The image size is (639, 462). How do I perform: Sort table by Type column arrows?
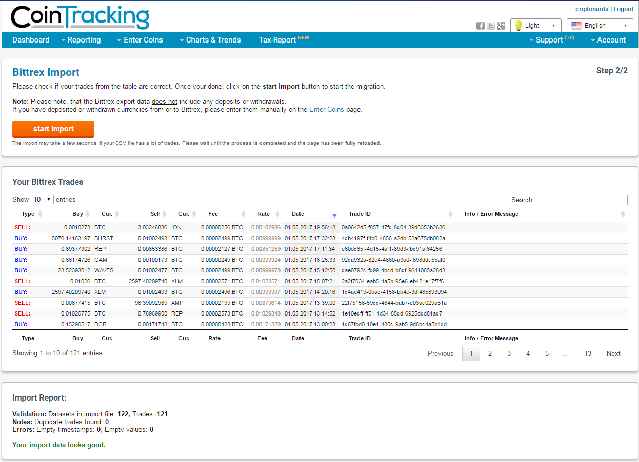[41, 214]
